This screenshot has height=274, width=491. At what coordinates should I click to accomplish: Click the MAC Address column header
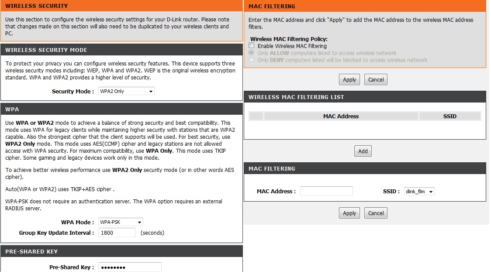[341, 116]
